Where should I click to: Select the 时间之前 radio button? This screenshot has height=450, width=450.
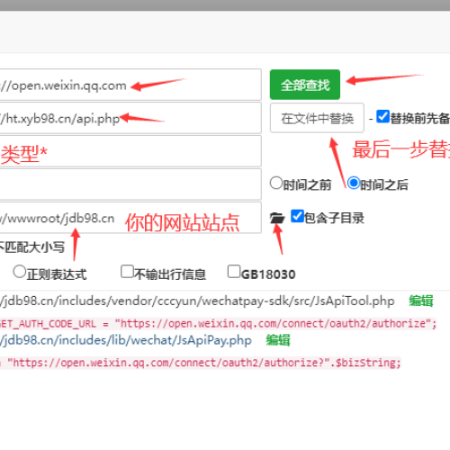(276, 183)
